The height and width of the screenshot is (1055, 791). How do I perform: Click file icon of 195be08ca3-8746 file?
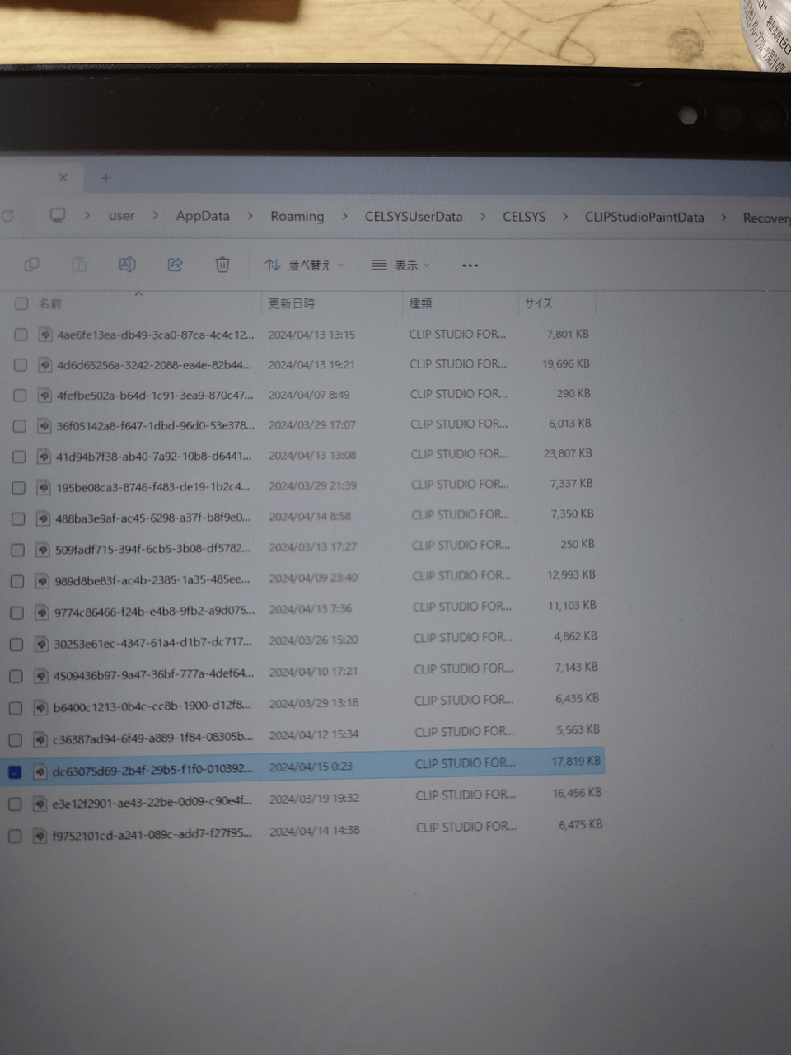pos(44,487)
